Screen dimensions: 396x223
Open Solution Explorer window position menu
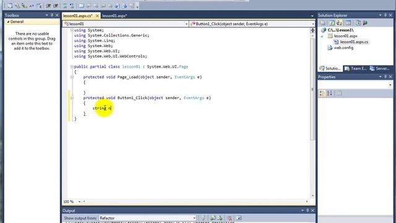coord(380,15)
